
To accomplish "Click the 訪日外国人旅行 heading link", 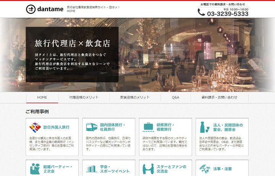I will pos(56,127).
